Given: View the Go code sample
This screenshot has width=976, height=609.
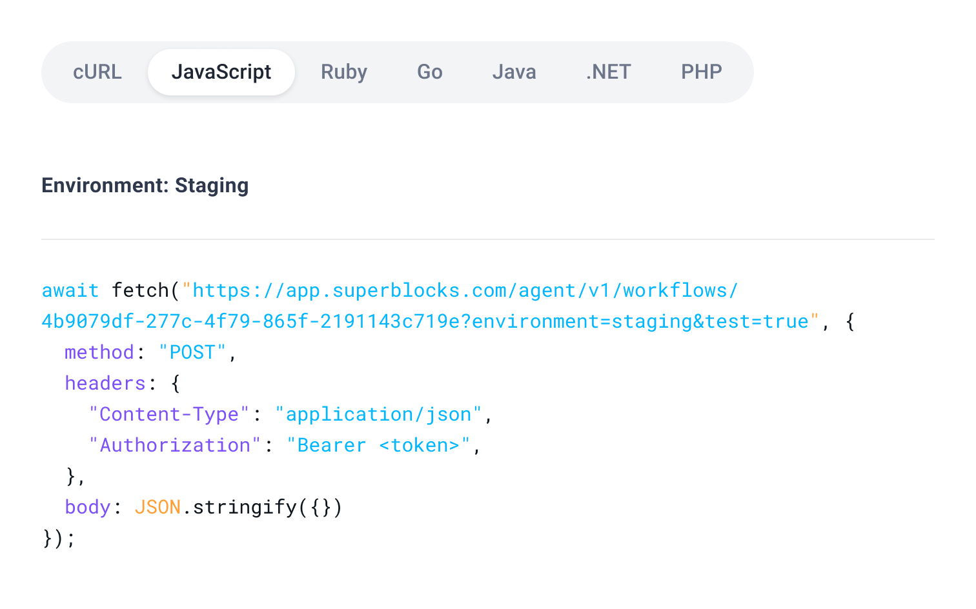Looking at the screenshot, I should [x=429, y=72].
